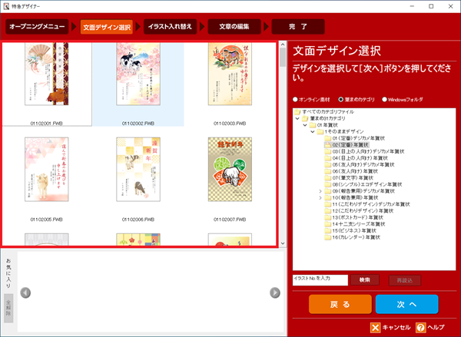Click the 01 年賀状 folder label

327,125
